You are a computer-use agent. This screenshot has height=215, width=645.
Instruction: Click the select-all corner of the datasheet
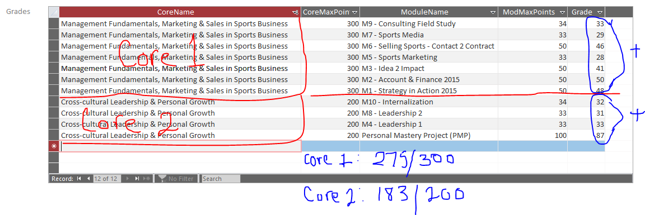tap(54, 12)
